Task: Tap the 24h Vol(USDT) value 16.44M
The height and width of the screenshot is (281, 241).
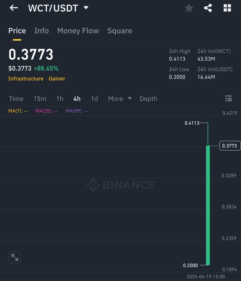Action: pos(206,77)
